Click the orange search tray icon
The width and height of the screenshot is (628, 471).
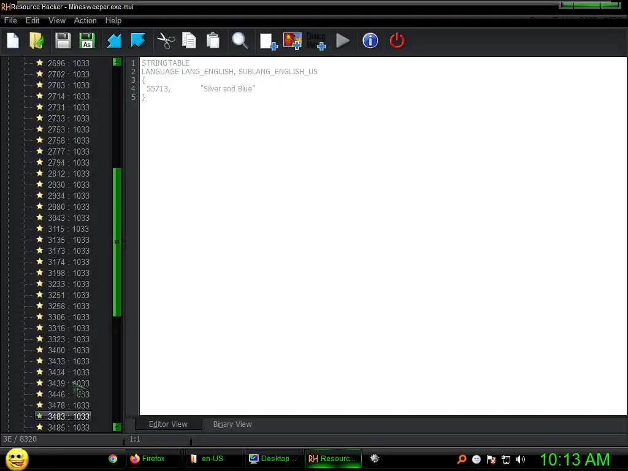coord(461,459)
